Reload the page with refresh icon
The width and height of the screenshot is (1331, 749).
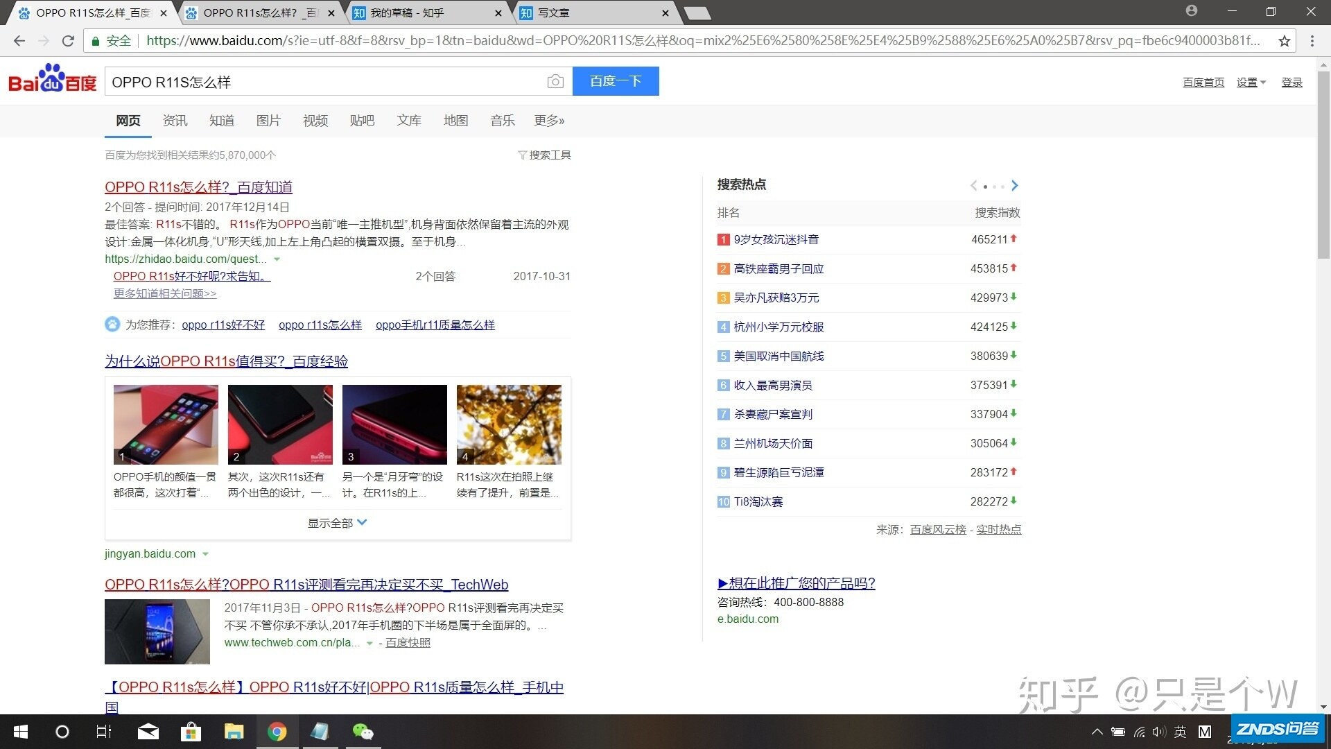(68, 41)
